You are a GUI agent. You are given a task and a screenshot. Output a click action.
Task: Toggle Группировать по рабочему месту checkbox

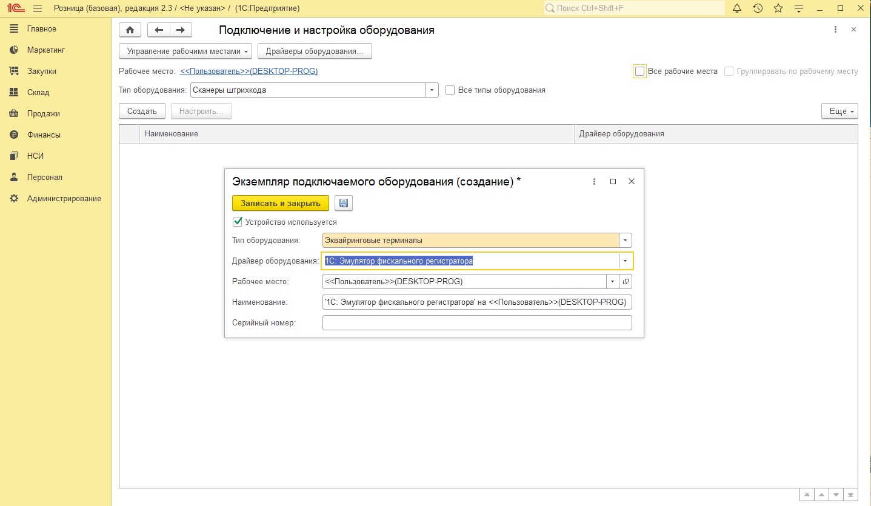(x=729, y=72)
